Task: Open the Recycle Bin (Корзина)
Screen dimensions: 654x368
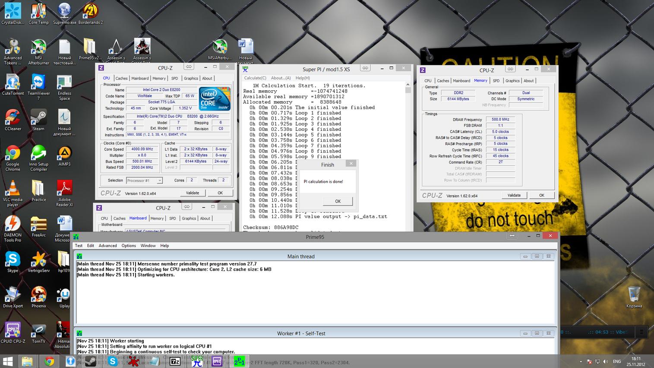Action: click(x=634, y=297)
